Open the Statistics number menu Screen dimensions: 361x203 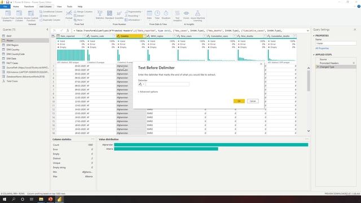[x=100, y=15]
